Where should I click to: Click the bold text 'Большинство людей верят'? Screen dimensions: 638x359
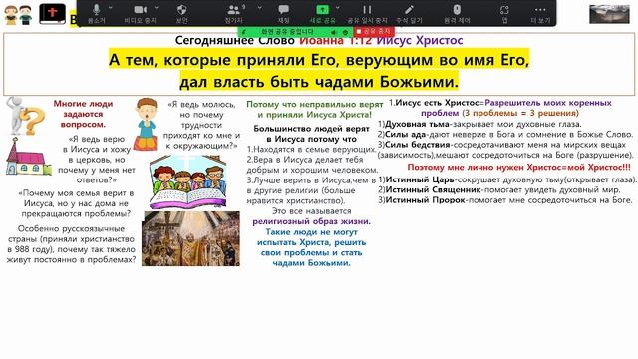click(311, 129)
